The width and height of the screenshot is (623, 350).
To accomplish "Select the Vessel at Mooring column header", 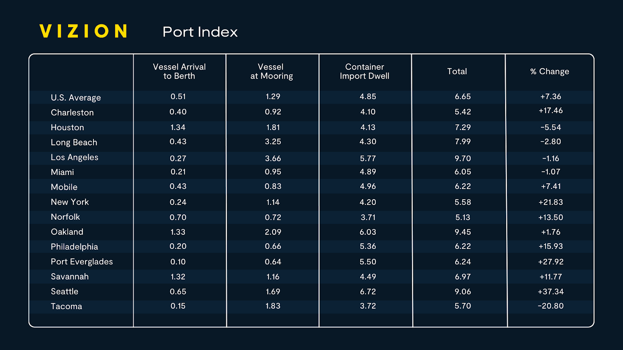I will point(271,72).
